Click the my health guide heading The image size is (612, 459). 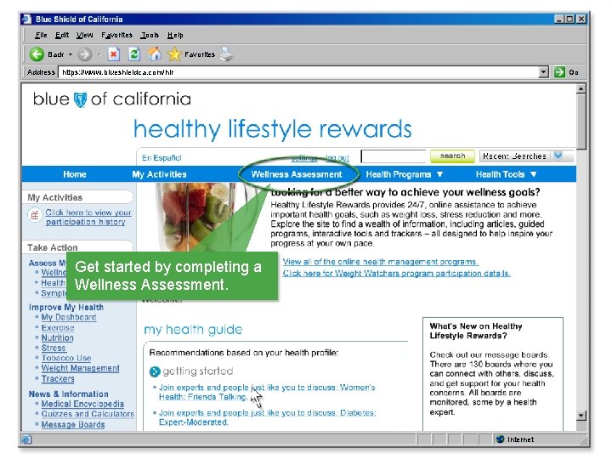pos(193,330)
